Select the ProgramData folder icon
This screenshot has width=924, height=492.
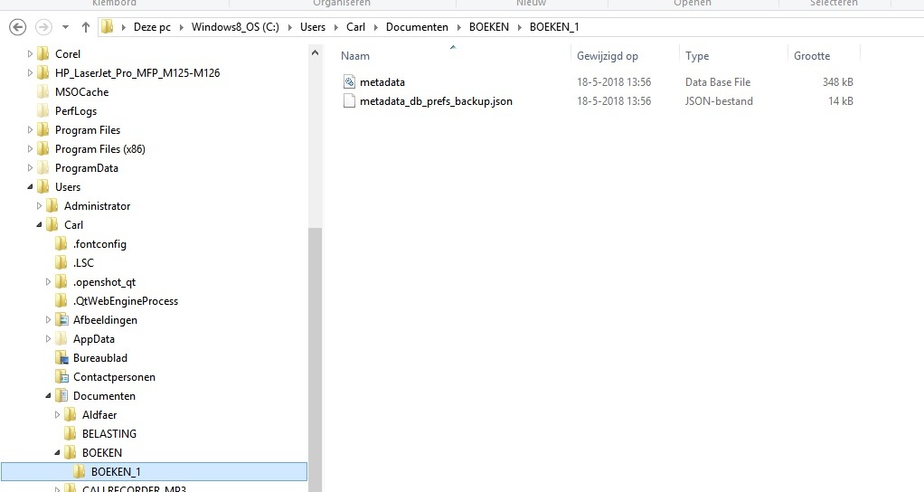(43, 168)
